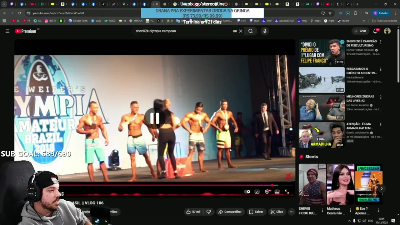
Task: Open the Chrome three-dot menu
Action: 395,13
